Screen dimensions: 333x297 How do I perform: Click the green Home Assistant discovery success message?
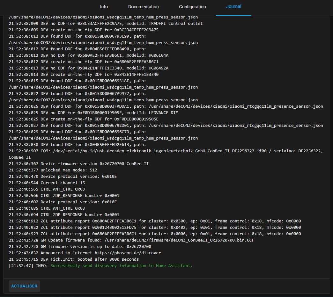[121, 265]
